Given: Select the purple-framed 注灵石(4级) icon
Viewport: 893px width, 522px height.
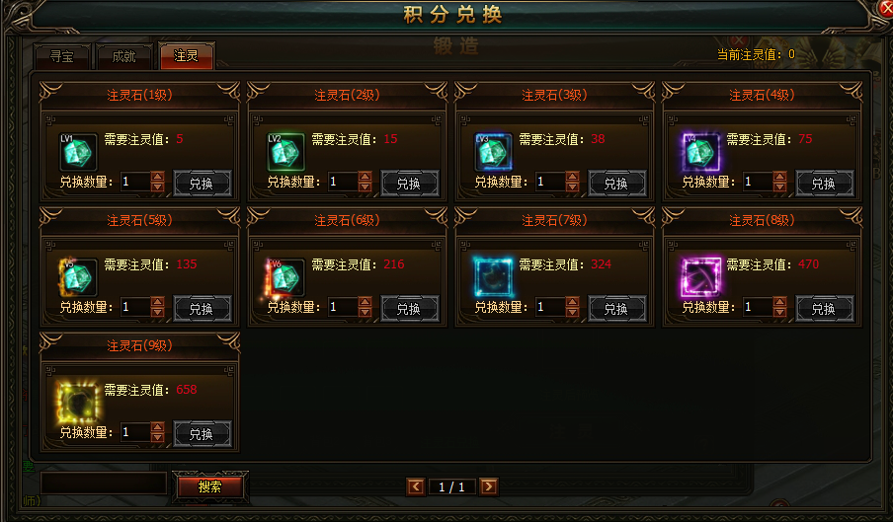Looking at the screenshot, I should click(x=700, y=152).
